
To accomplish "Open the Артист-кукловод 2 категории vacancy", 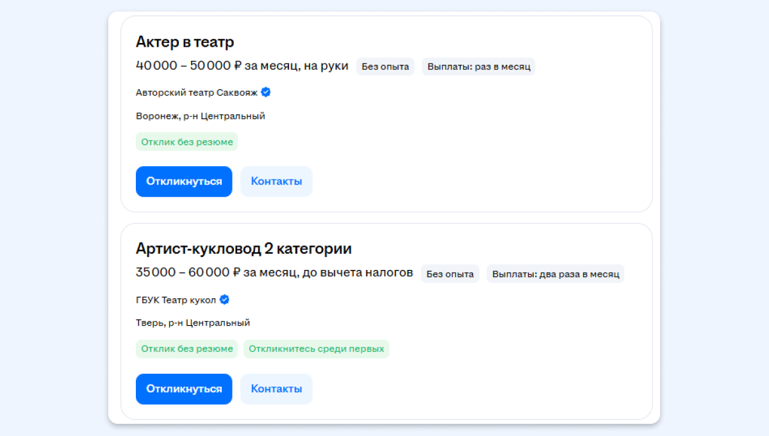I will point(244,249).
